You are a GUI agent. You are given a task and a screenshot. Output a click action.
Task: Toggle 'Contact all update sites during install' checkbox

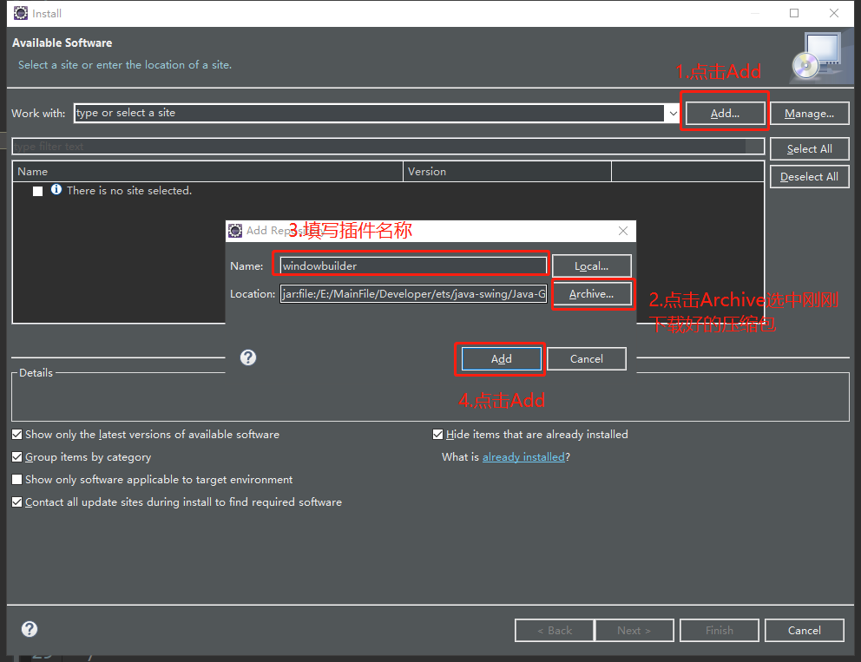tap(17, 501)
